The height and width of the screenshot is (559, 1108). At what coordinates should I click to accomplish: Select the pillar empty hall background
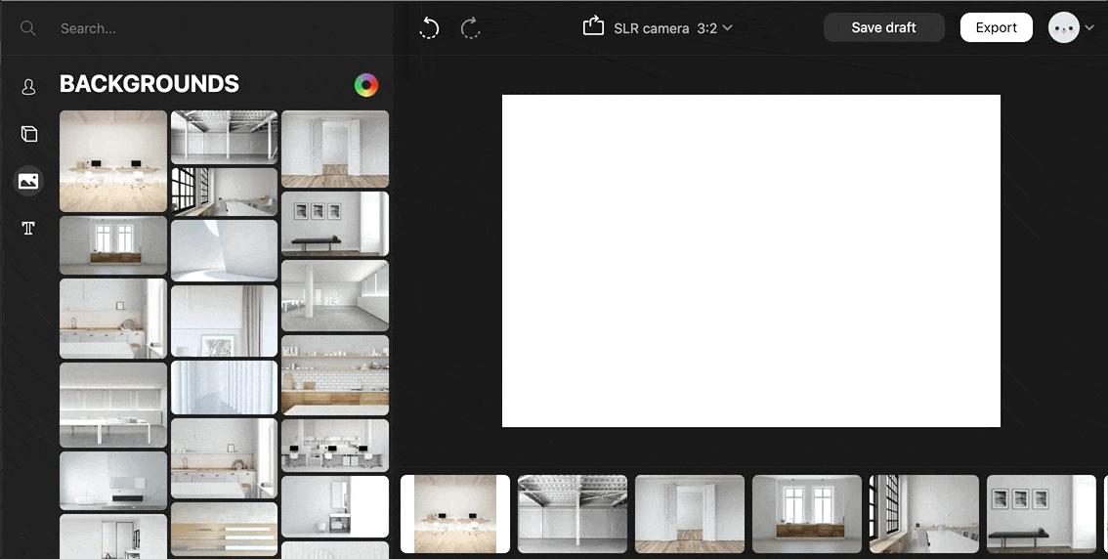335,295
